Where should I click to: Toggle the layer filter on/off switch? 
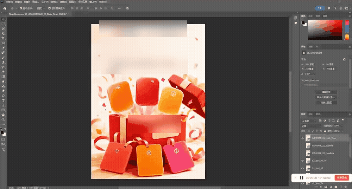click(x=343, y=120)
